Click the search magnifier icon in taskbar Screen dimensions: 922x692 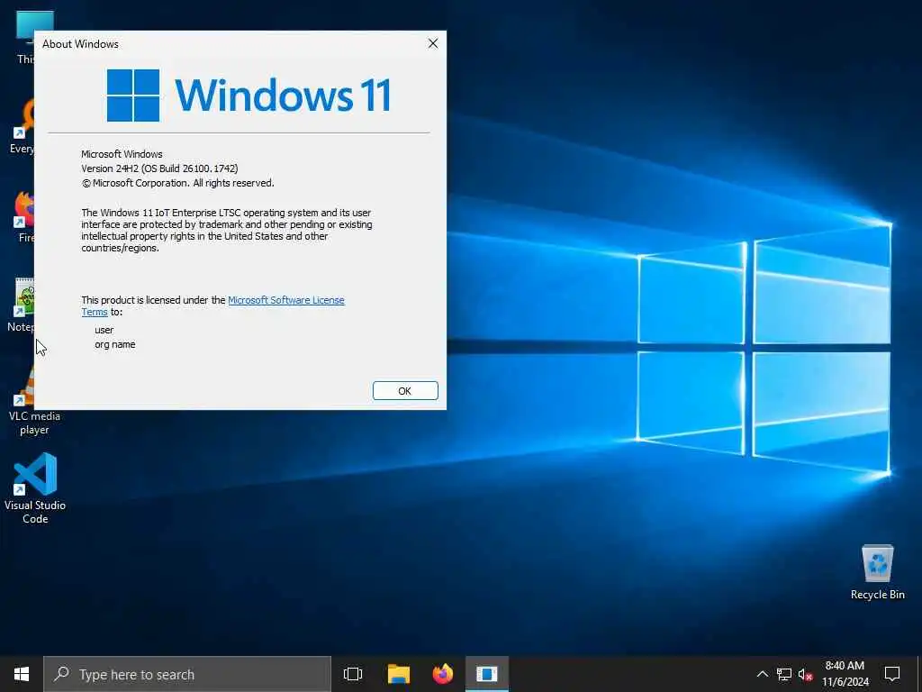(x=61, y=674)
